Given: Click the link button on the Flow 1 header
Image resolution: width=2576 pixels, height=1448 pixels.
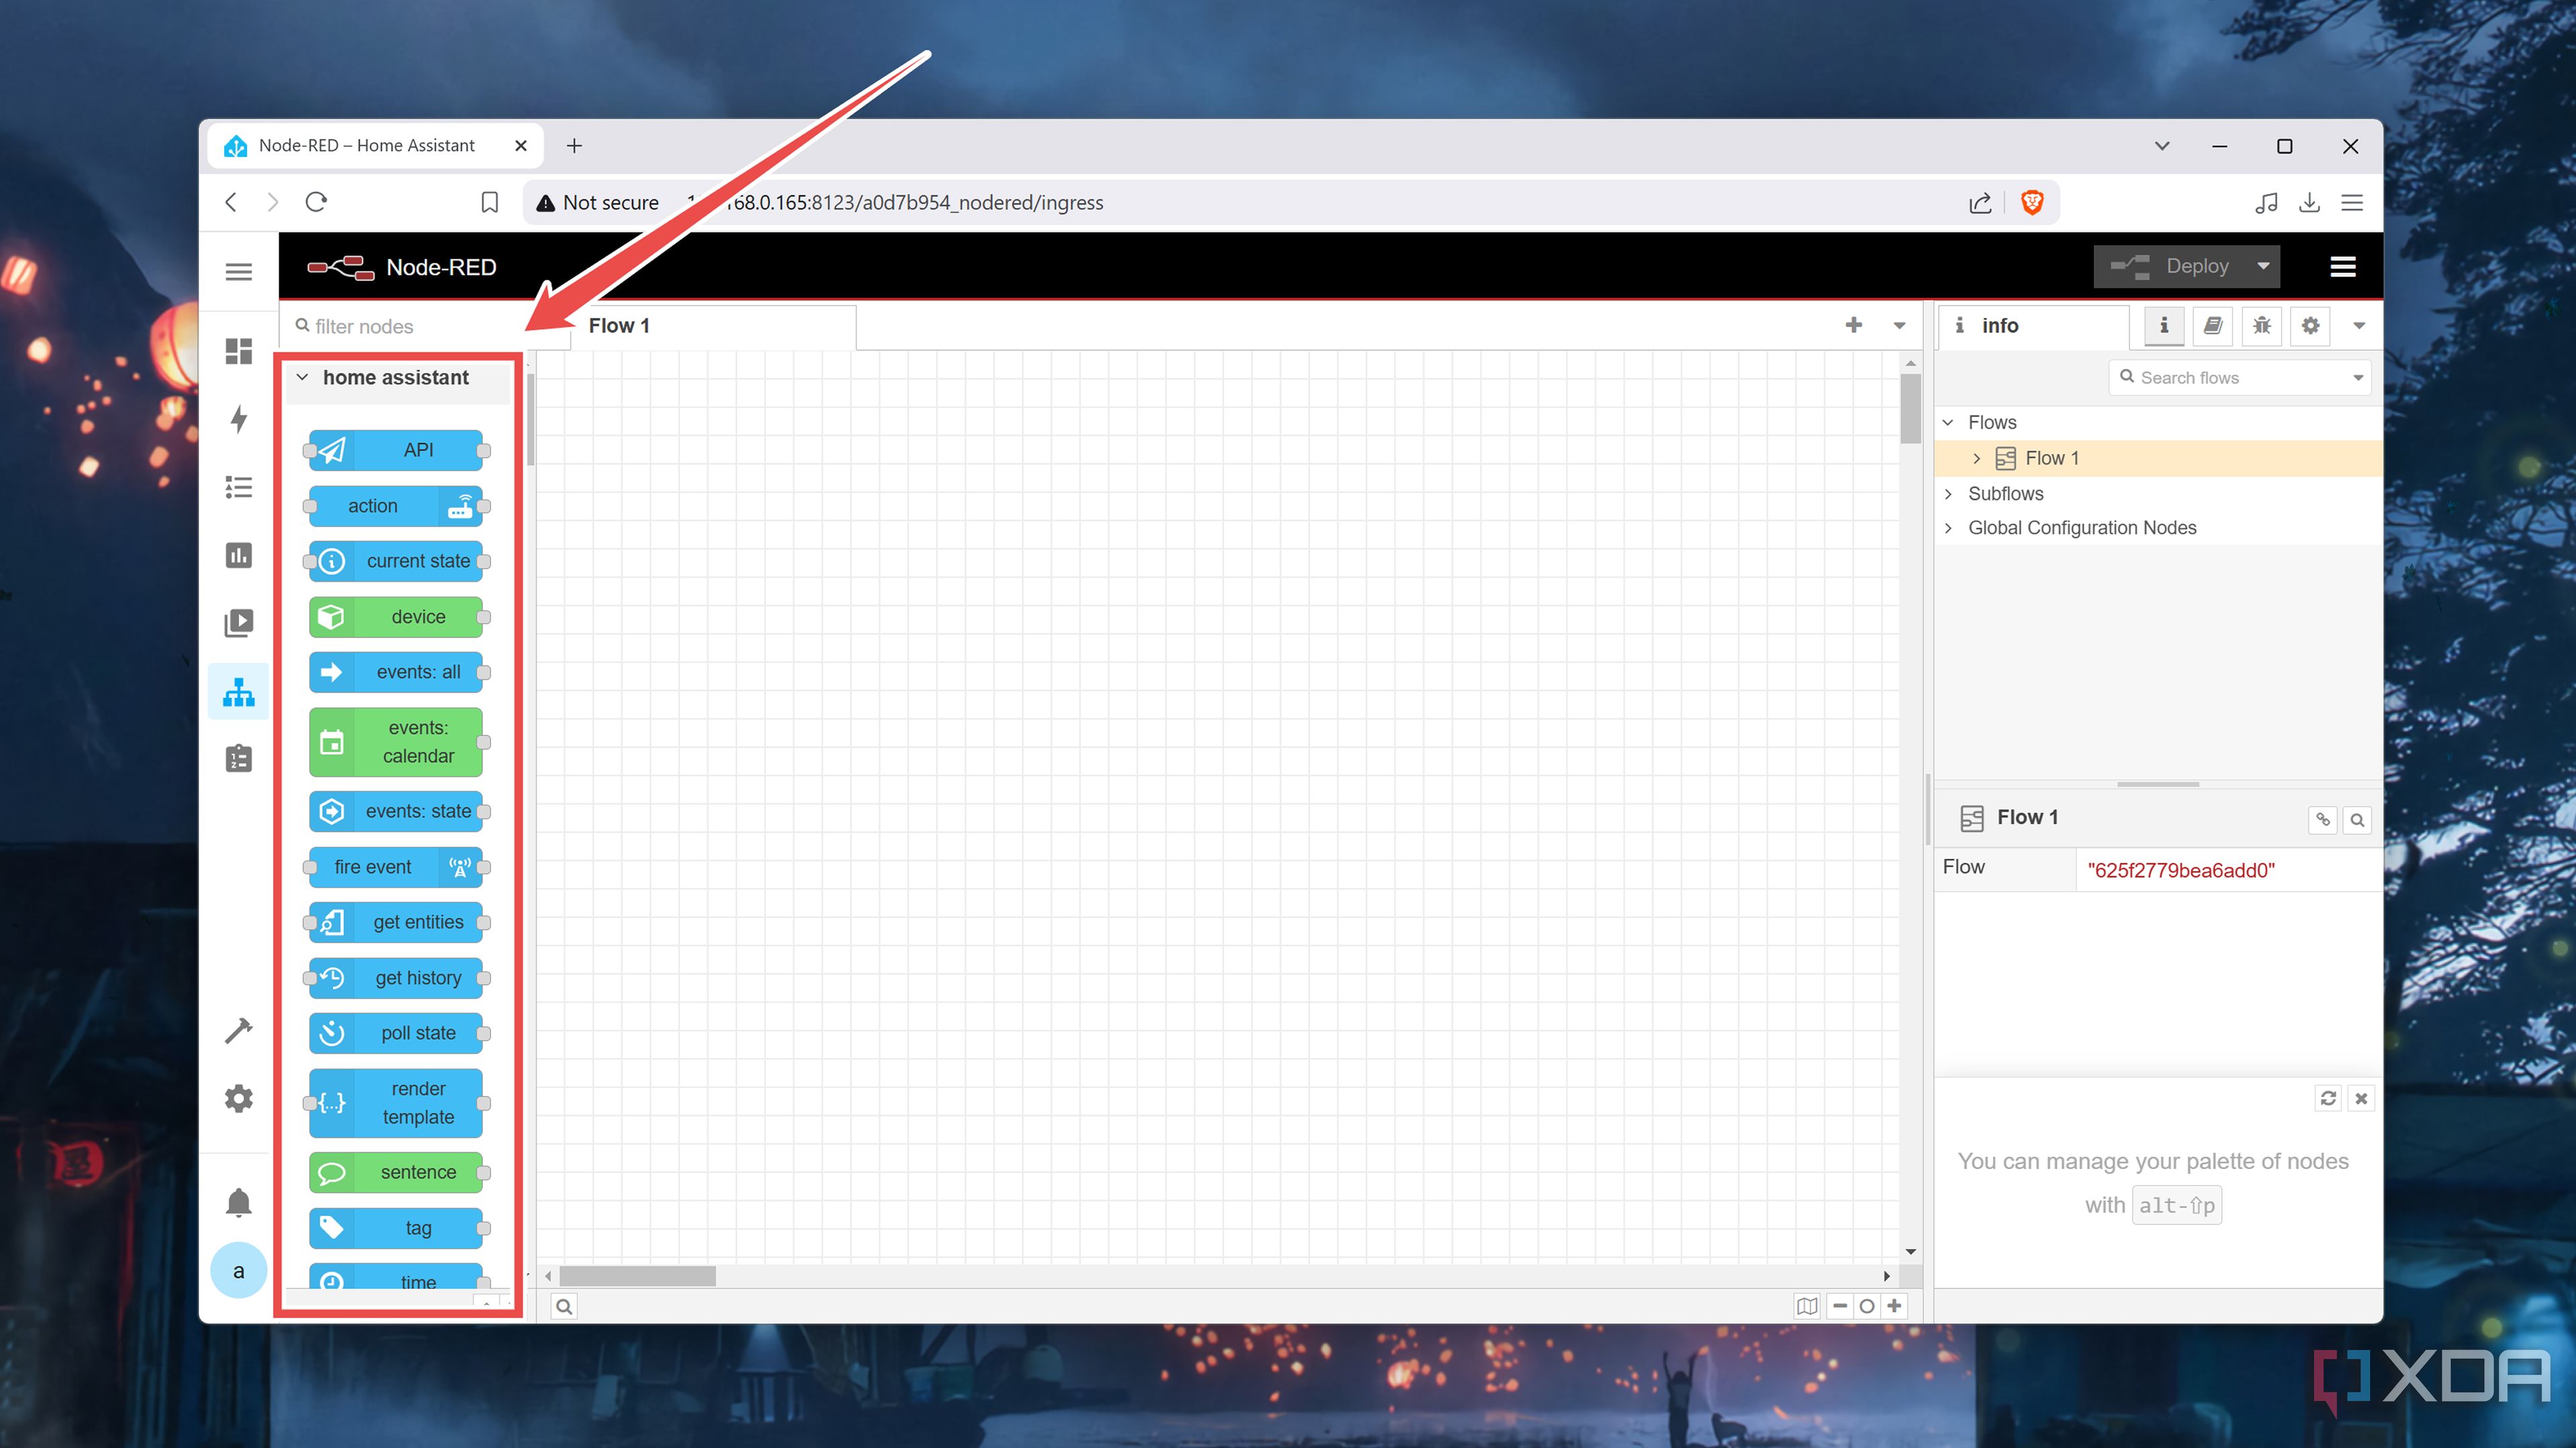Looking at the screenshot, I should pyautogui.click(x=2323, y=819).
